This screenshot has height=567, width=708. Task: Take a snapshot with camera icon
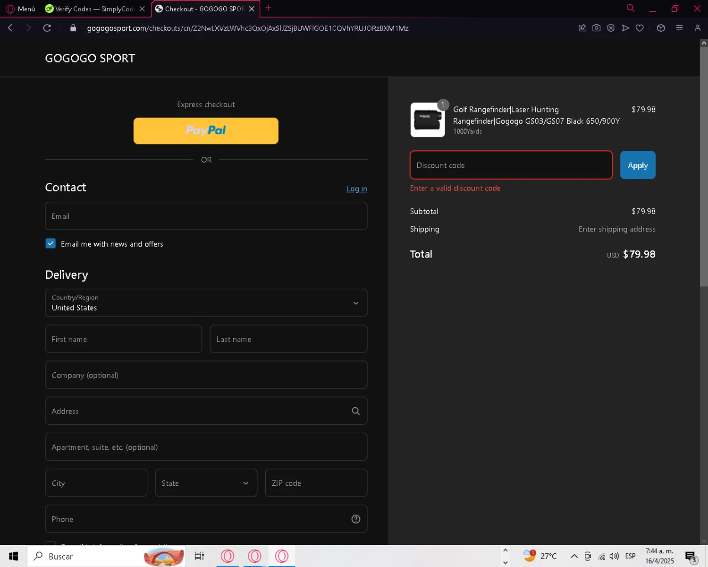(x=597, y=28)
